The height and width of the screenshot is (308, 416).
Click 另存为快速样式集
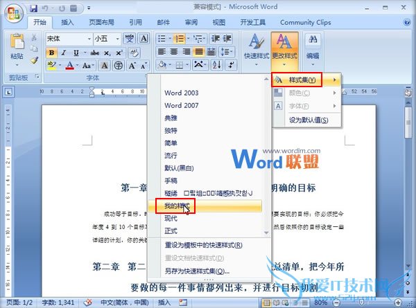(x=197, y=271)
